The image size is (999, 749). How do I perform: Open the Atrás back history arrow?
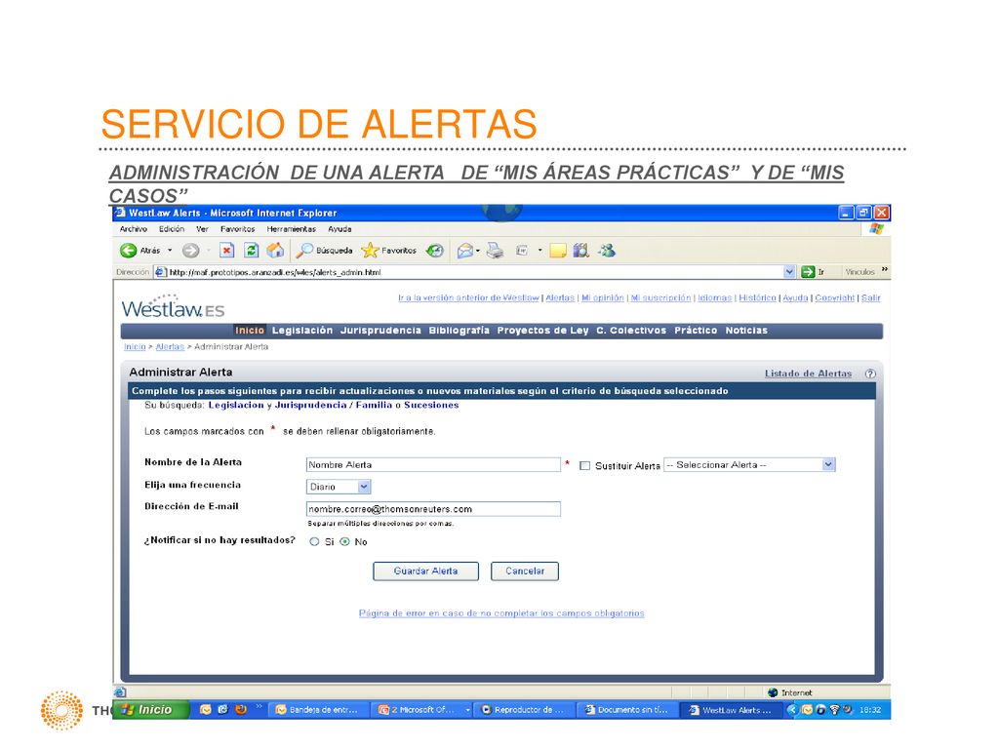pos(170,251)
